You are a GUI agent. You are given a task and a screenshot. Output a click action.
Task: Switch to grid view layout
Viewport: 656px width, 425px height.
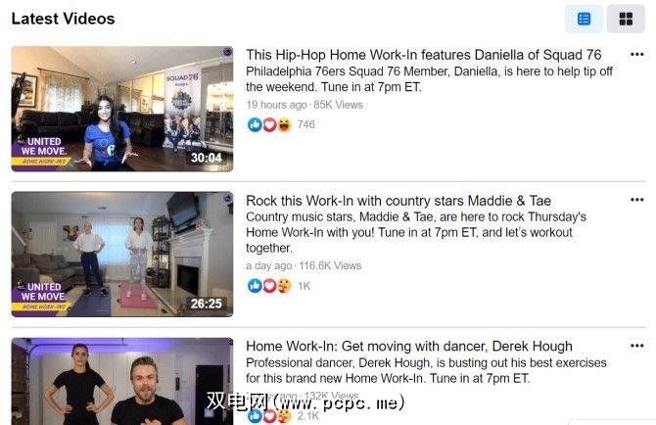pyautogui.click(x=626, y=19)
